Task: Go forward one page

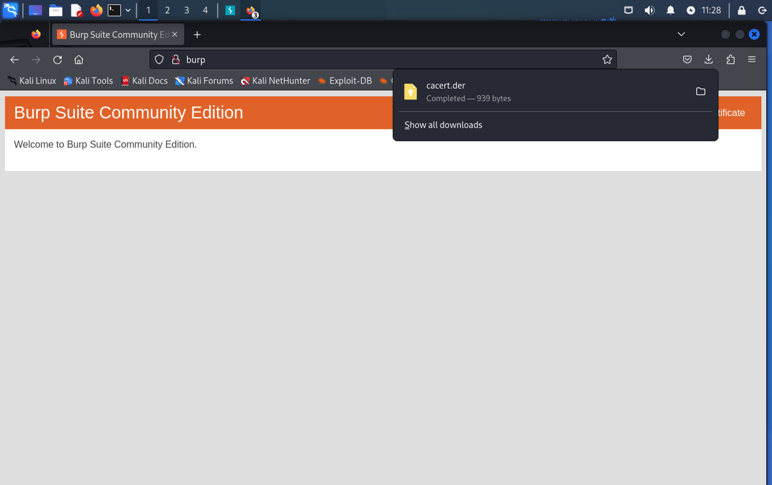Action: click(x=36, y=60)
